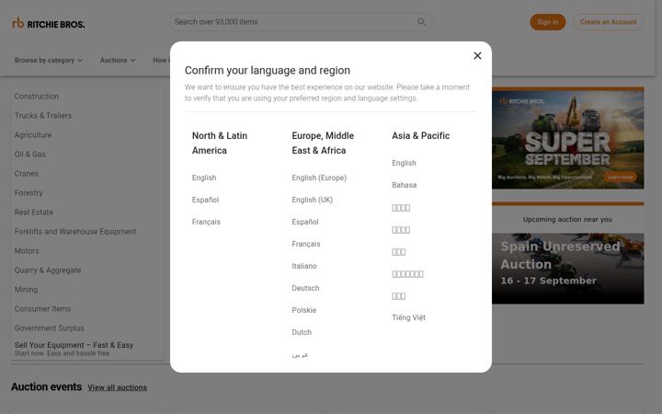Click the Asia & Pacific heading

click(420, 136)
